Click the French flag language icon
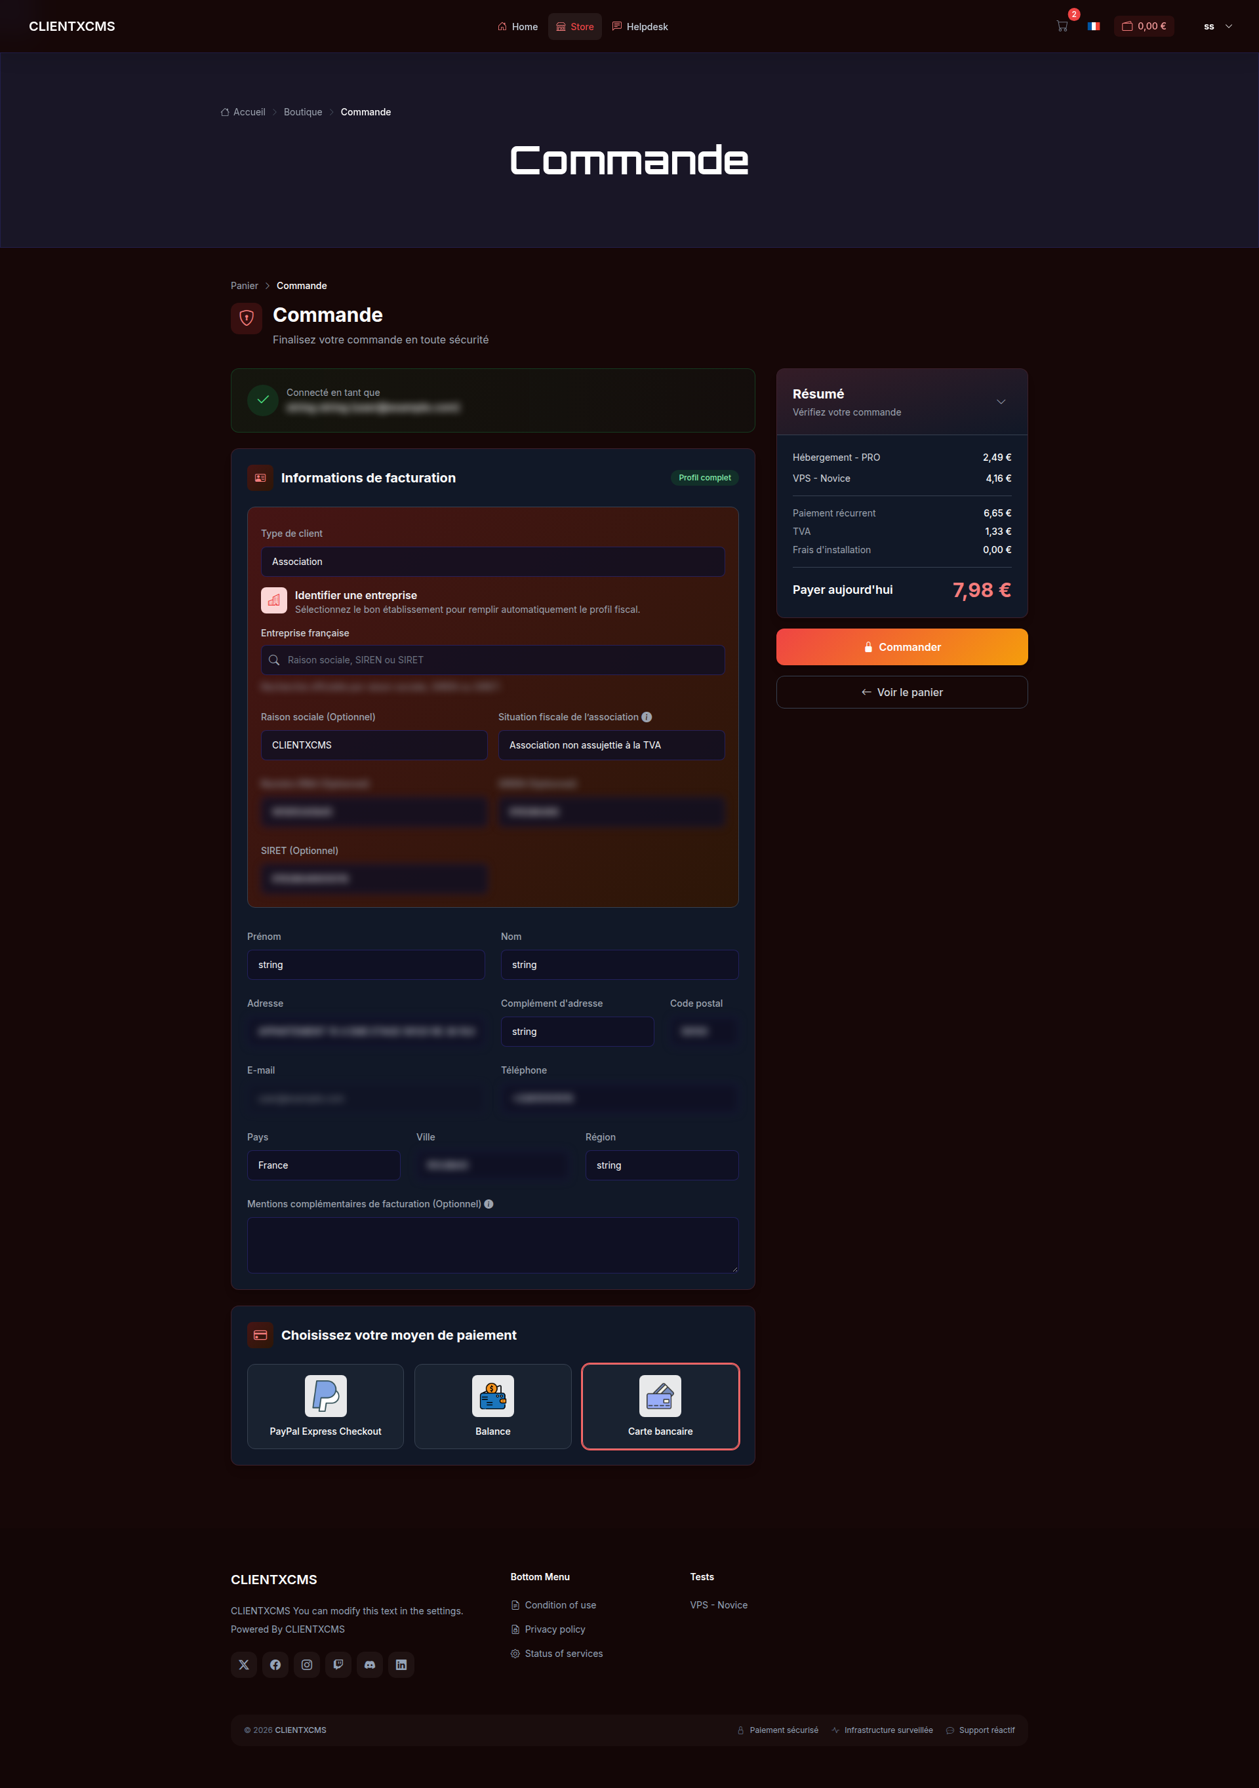Viewport: 1259px width, 1788px height. (x=1093, y=26)
